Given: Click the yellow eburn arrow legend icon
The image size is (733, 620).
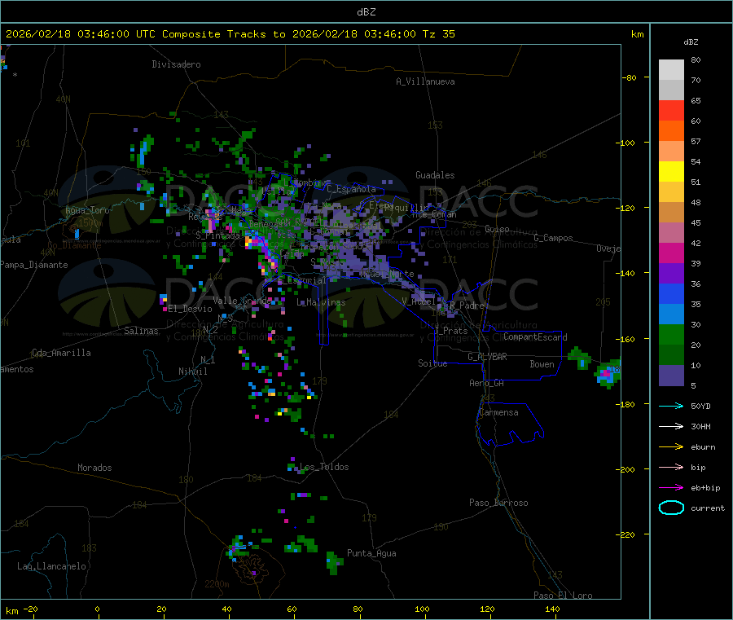Looking at the screenshot, I should click(671, 447).
